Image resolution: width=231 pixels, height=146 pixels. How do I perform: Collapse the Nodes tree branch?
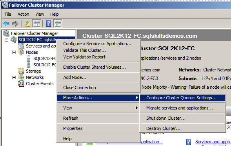coord(14,52)
